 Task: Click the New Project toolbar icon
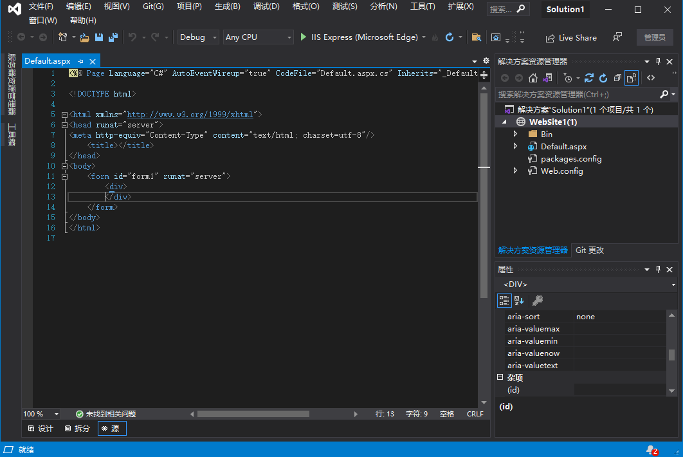click(x=63, y=37)
